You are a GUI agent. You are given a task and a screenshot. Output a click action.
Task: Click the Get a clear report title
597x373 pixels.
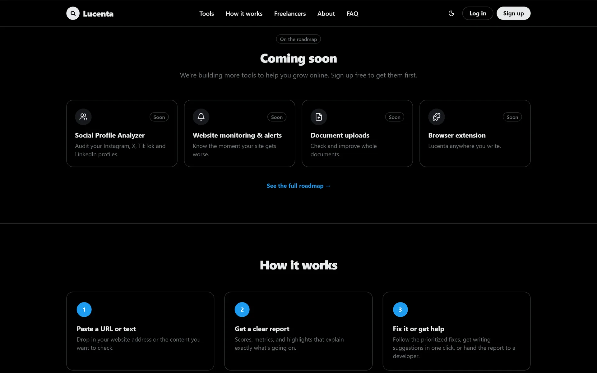pos(262,329)
